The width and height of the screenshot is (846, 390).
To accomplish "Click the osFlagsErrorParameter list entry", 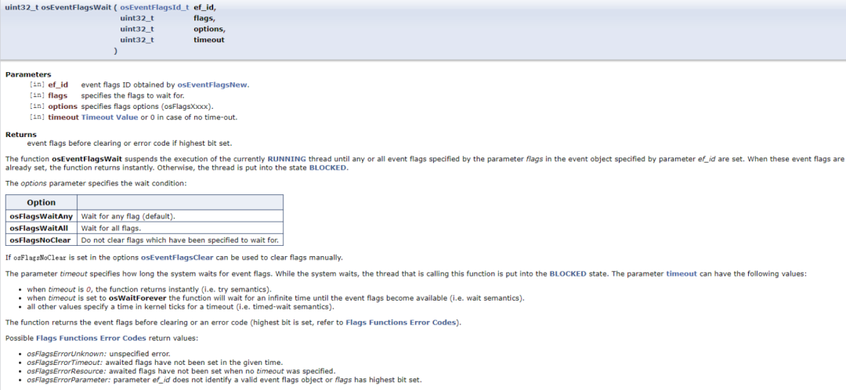I will coord(62,380).
